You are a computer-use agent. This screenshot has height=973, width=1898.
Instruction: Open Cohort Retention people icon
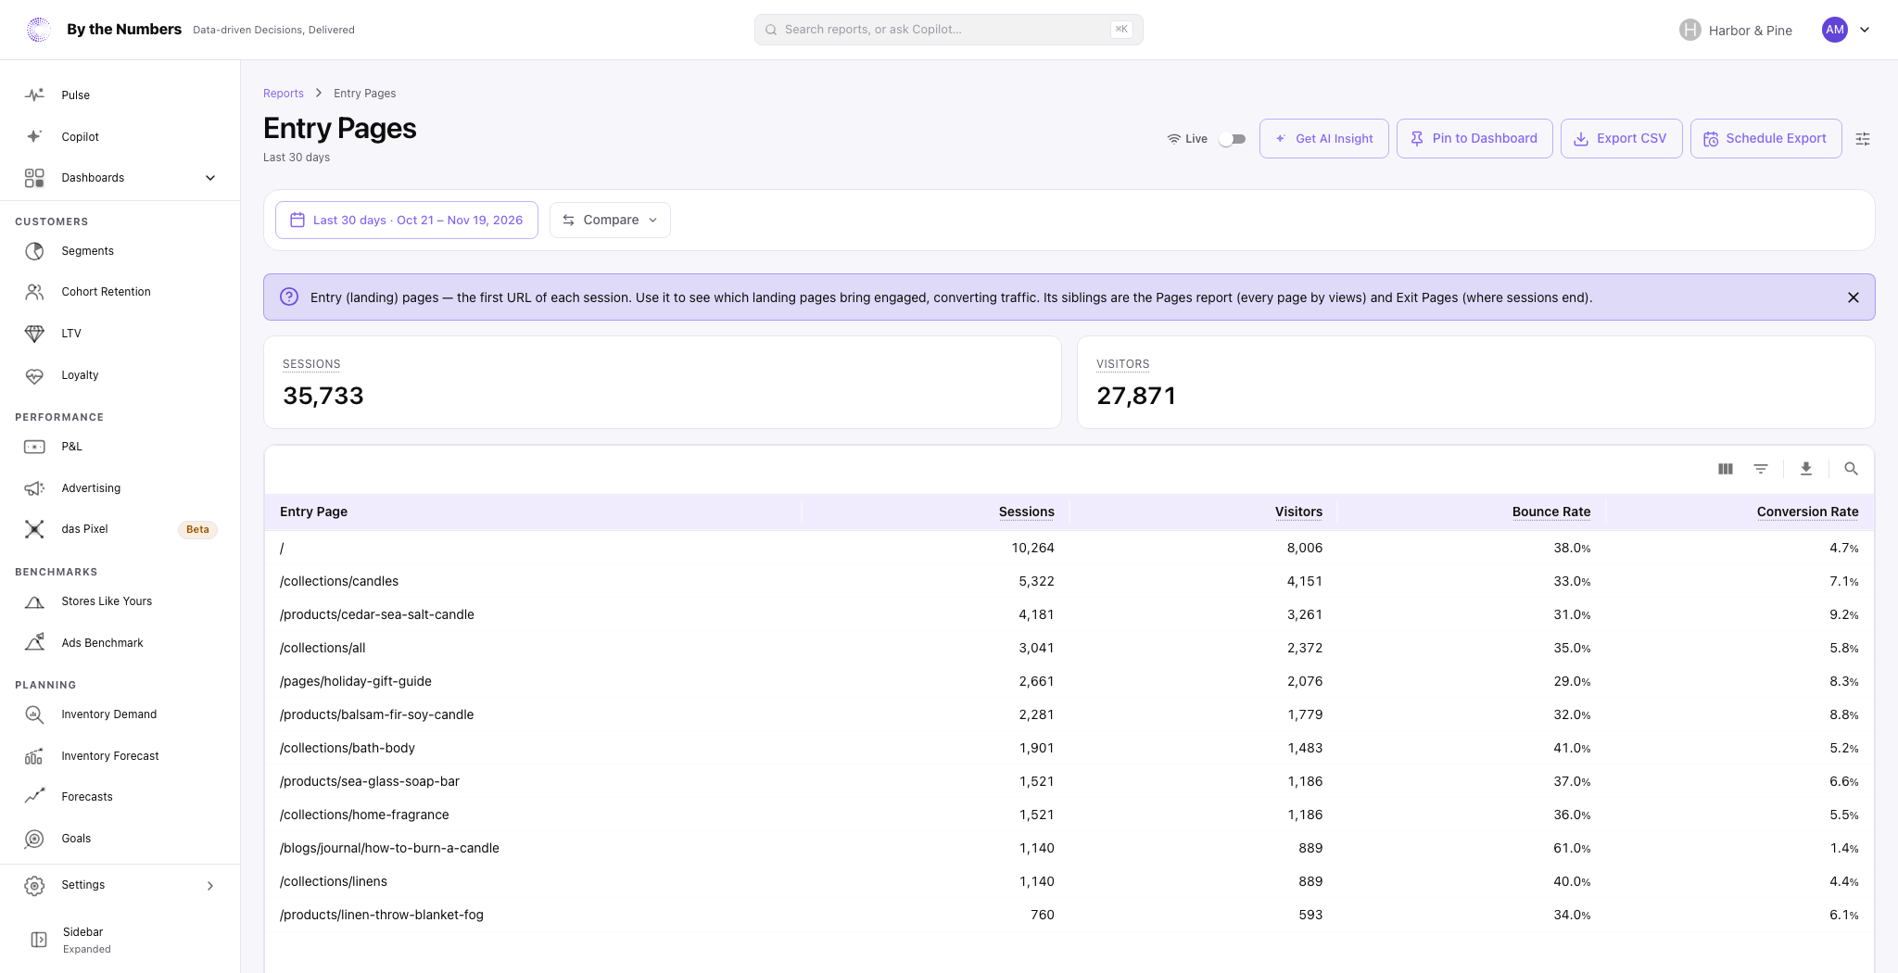pyautogui.click(x=34, y=292)
